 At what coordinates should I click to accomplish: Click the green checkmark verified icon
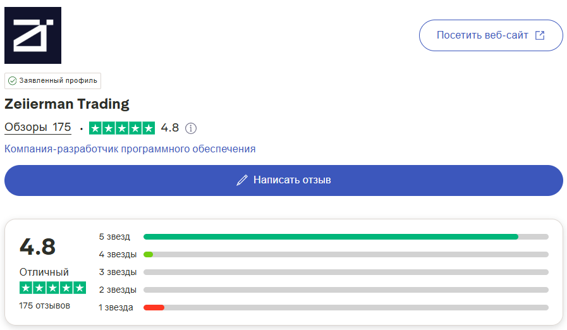12,81
